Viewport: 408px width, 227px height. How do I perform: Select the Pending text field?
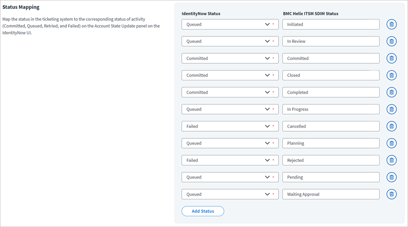(330, 177)
